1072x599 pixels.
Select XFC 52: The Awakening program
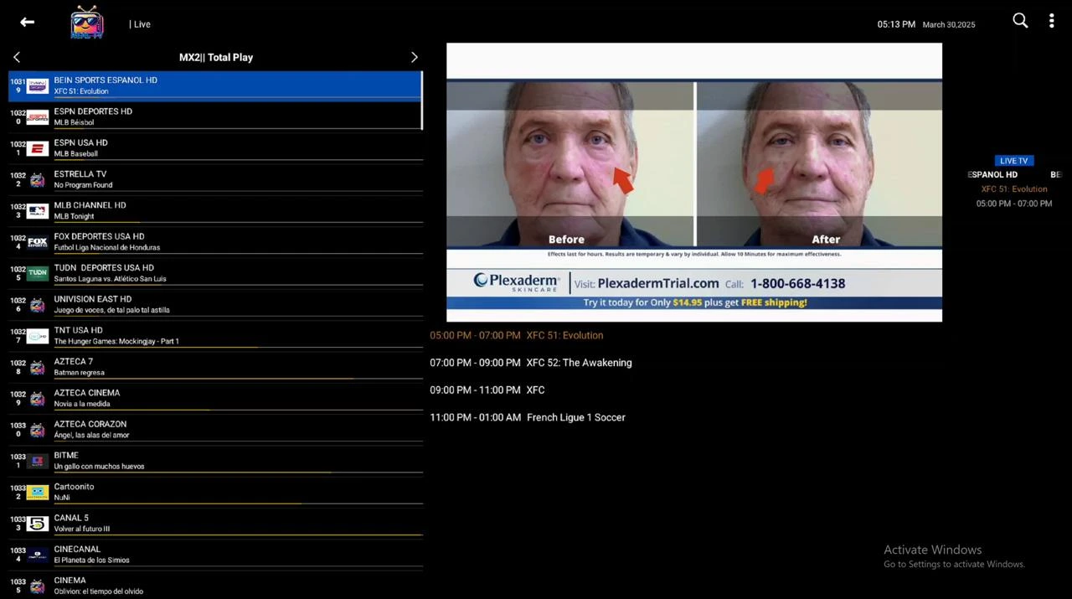[x=531, y=363]
